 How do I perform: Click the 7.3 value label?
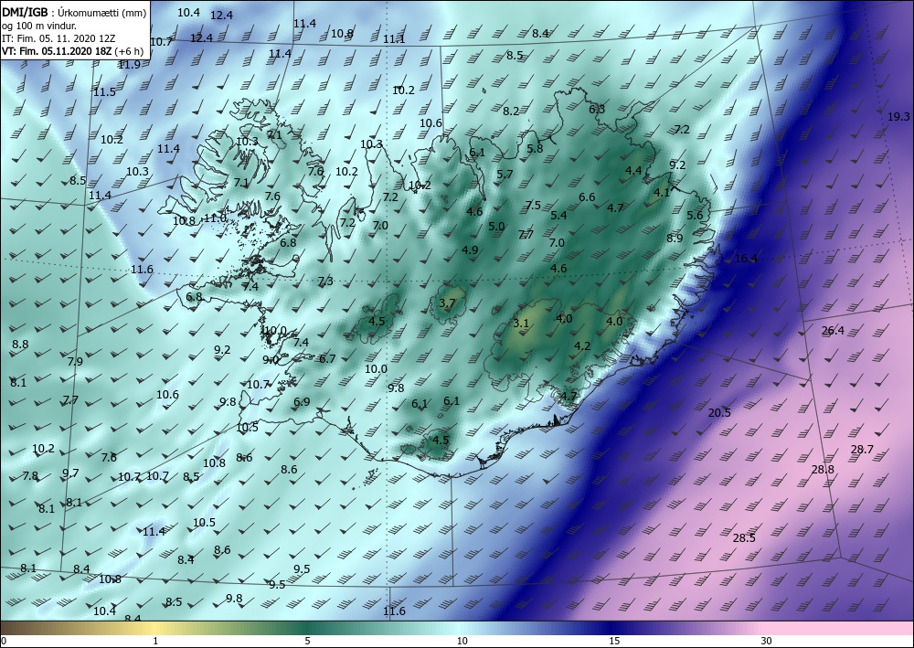(x=325, y=282)
